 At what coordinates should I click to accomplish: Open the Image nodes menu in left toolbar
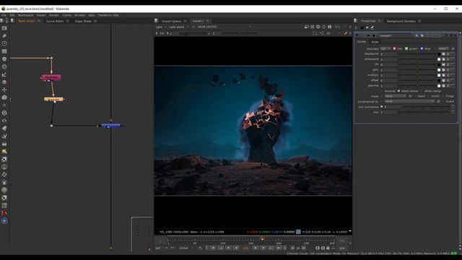pyautogui.click(x=4, y=28)
